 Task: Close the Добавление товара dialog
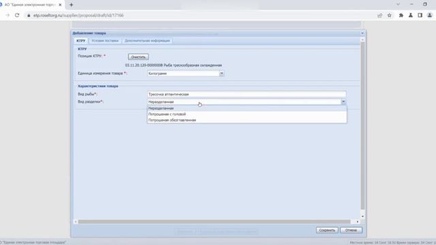(x=362, y=33)
